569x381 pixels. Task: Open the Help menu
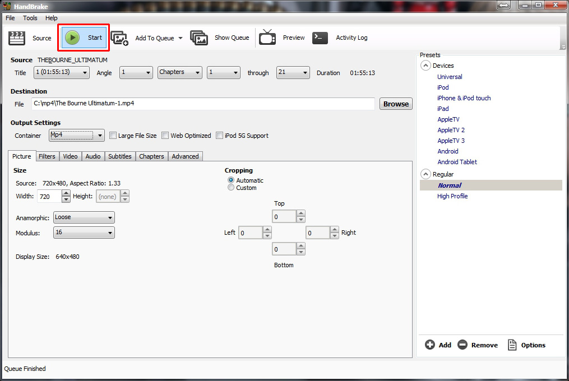51,18
